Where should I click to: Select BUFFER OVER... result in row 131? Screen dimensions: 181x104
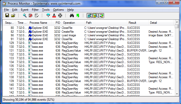pyautogui.click(x=138, y=51)
